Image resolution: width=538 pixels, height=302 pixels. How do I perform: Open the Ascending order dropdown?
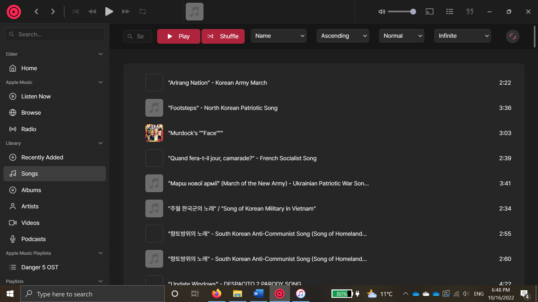tap(343, 36)
